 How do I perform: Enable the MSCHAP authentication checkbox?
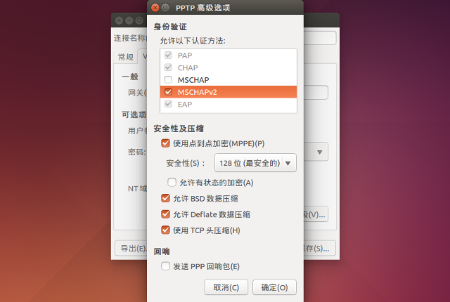coord(168,79)
